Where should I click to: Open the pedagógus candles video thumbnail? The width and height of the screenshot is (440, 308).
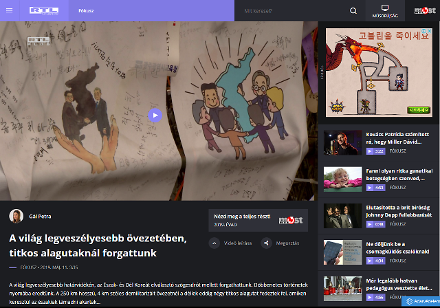point(342,289)
